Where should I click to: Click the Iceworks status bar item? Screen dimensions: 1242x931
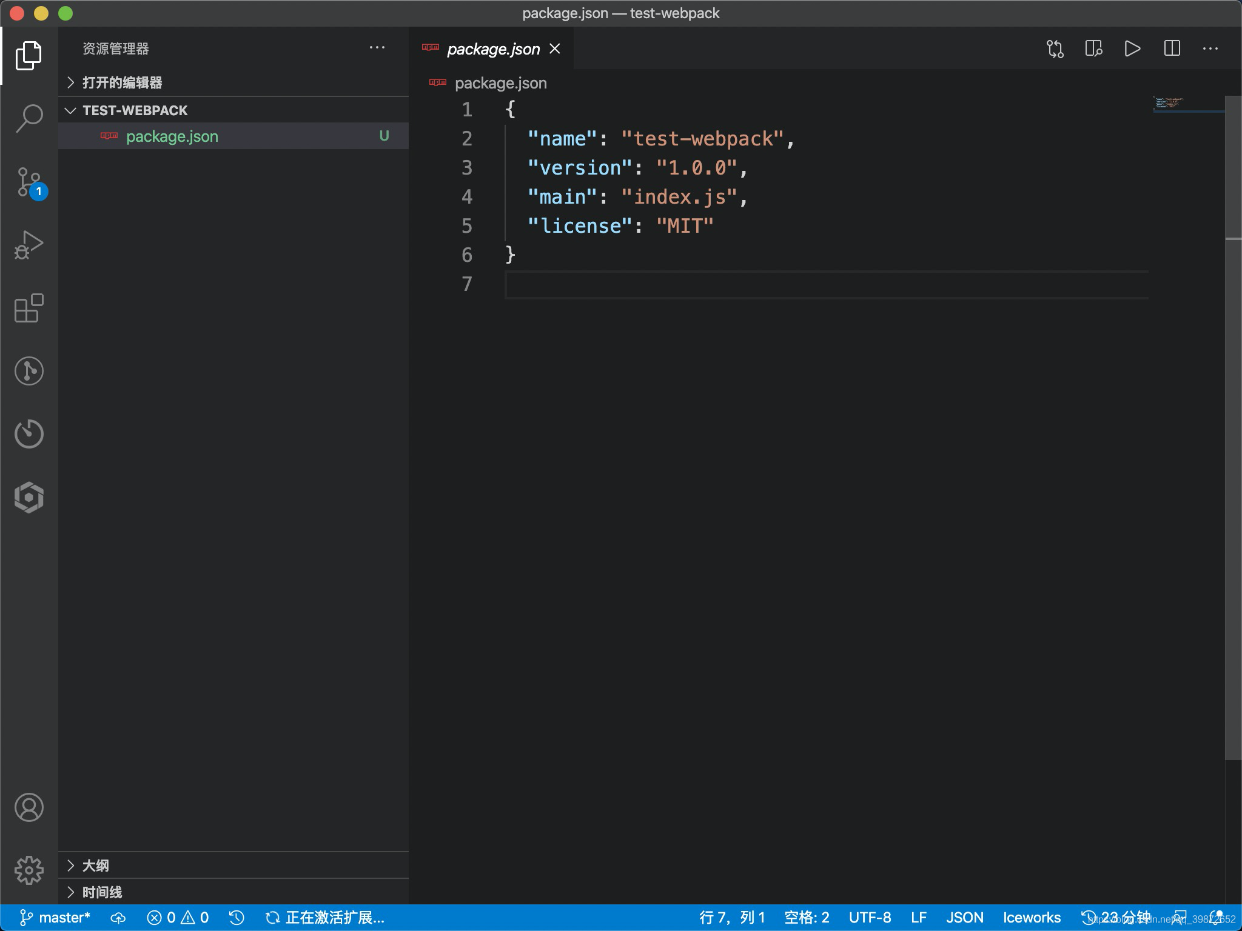click(1032, 918)
